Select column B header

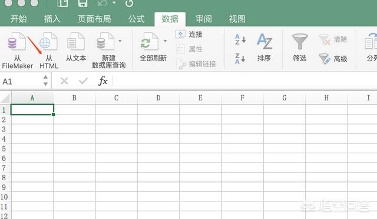click(x=74, y=98)
